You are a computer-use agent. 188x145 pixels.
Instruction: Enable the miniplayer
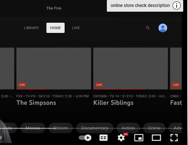tap(139, 138)
